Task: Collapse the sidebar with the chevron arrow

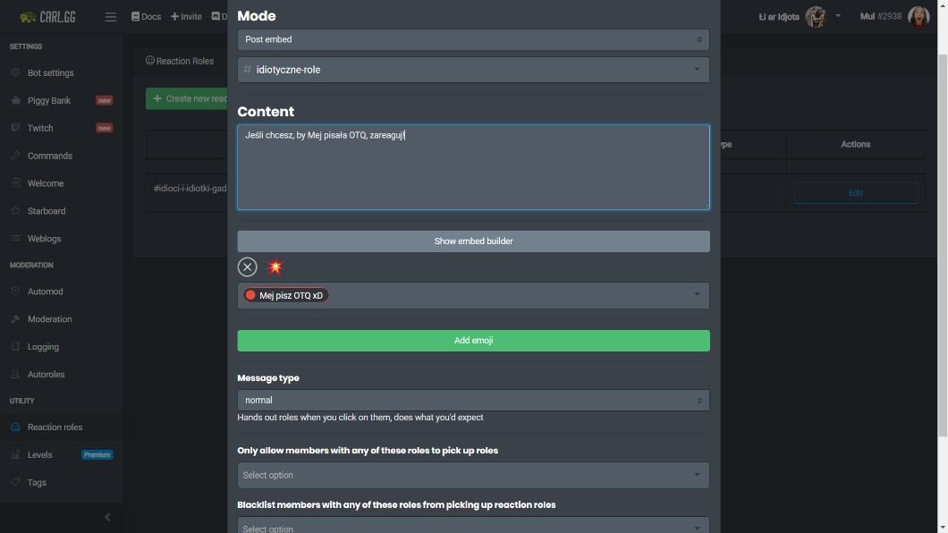Action: 107,517
